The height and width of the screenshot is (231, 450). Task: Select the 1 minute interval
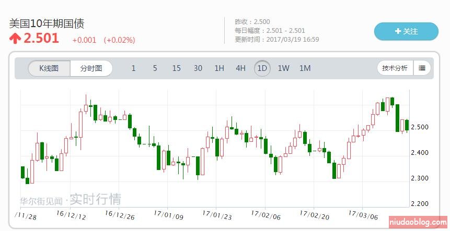[x=133, y=68]
